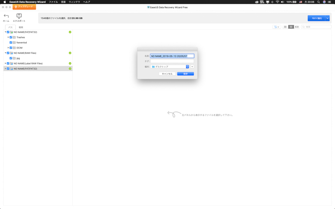Open the File menu in menu bar

53,2
